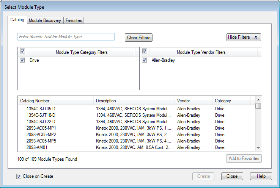
Task: Select the 2093-AC05-MP1 Kinetix 2000 module
Action: click(x=41, y=128)
